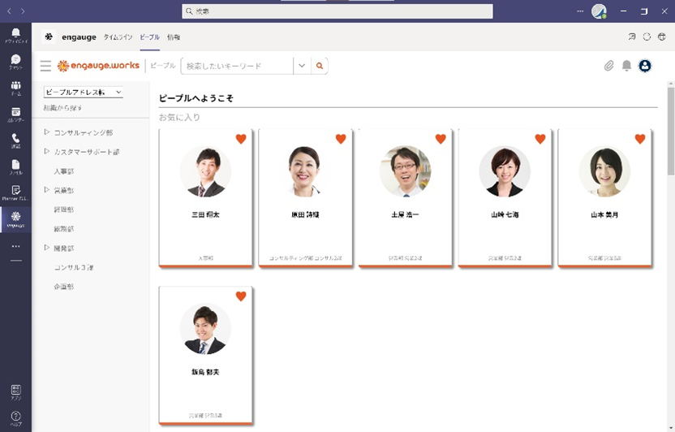Open Calls (phone icon) in Teams sidebar

(x=15, y=140)
